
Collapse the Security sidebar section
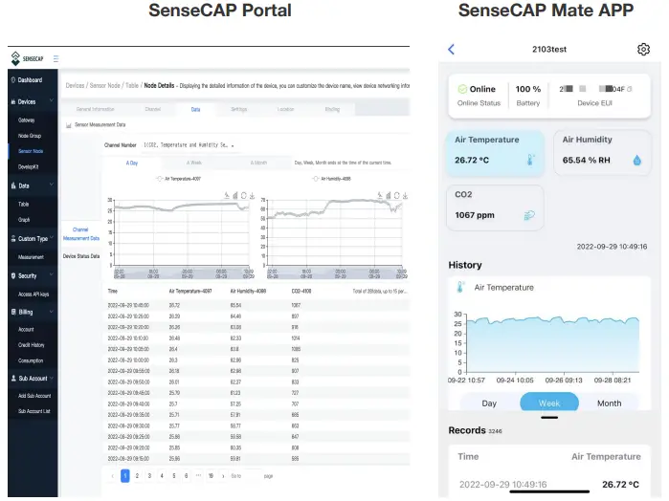pos(51,275)
